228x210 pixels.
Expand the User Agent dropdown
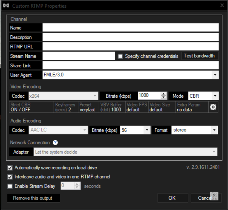tap(215, 75)
